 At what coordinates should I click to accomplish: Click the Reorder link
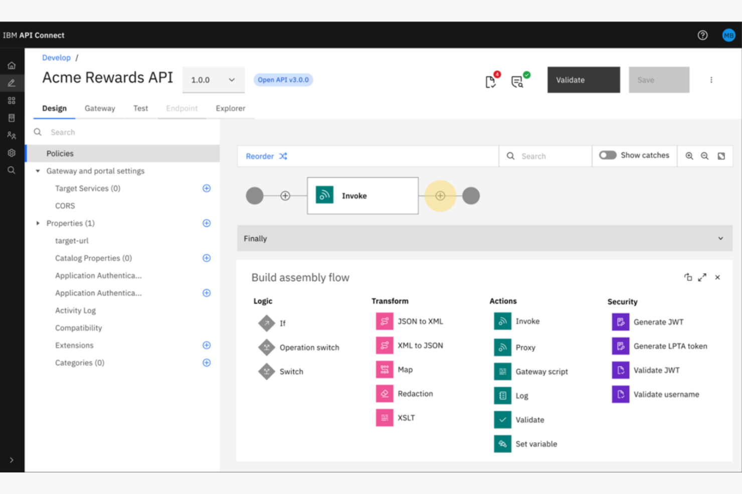click(x=266, y=156)
